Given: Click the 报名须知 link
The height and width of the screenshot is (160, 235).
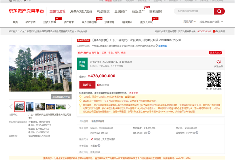Looking at the screenshot, I should (104, 85).
